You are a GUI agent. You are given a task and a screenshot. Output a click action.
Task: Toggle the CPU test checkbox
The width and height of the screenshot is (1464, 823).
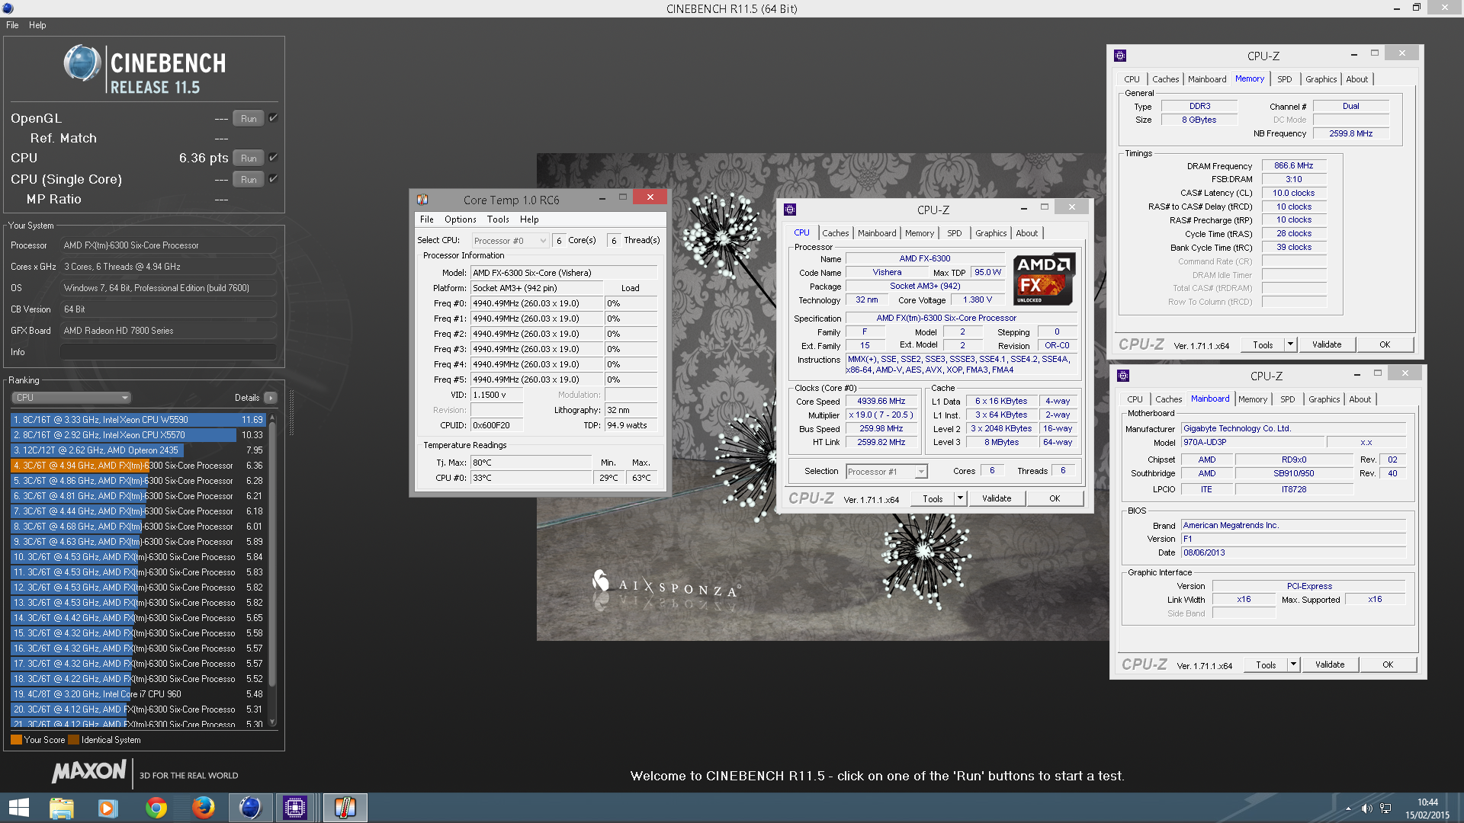click(x=273, y=158)
